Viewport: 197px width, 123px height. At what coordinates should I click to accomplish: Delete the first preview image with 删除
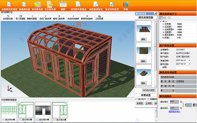coord(143,39)
